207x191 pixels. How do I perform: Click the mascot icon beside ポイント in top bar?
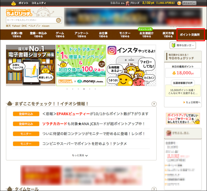[13, 3]
